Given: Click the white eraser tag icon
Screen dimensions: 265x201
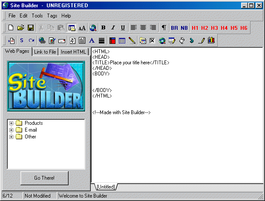Looking at the screenshot, I should (181, 41).
